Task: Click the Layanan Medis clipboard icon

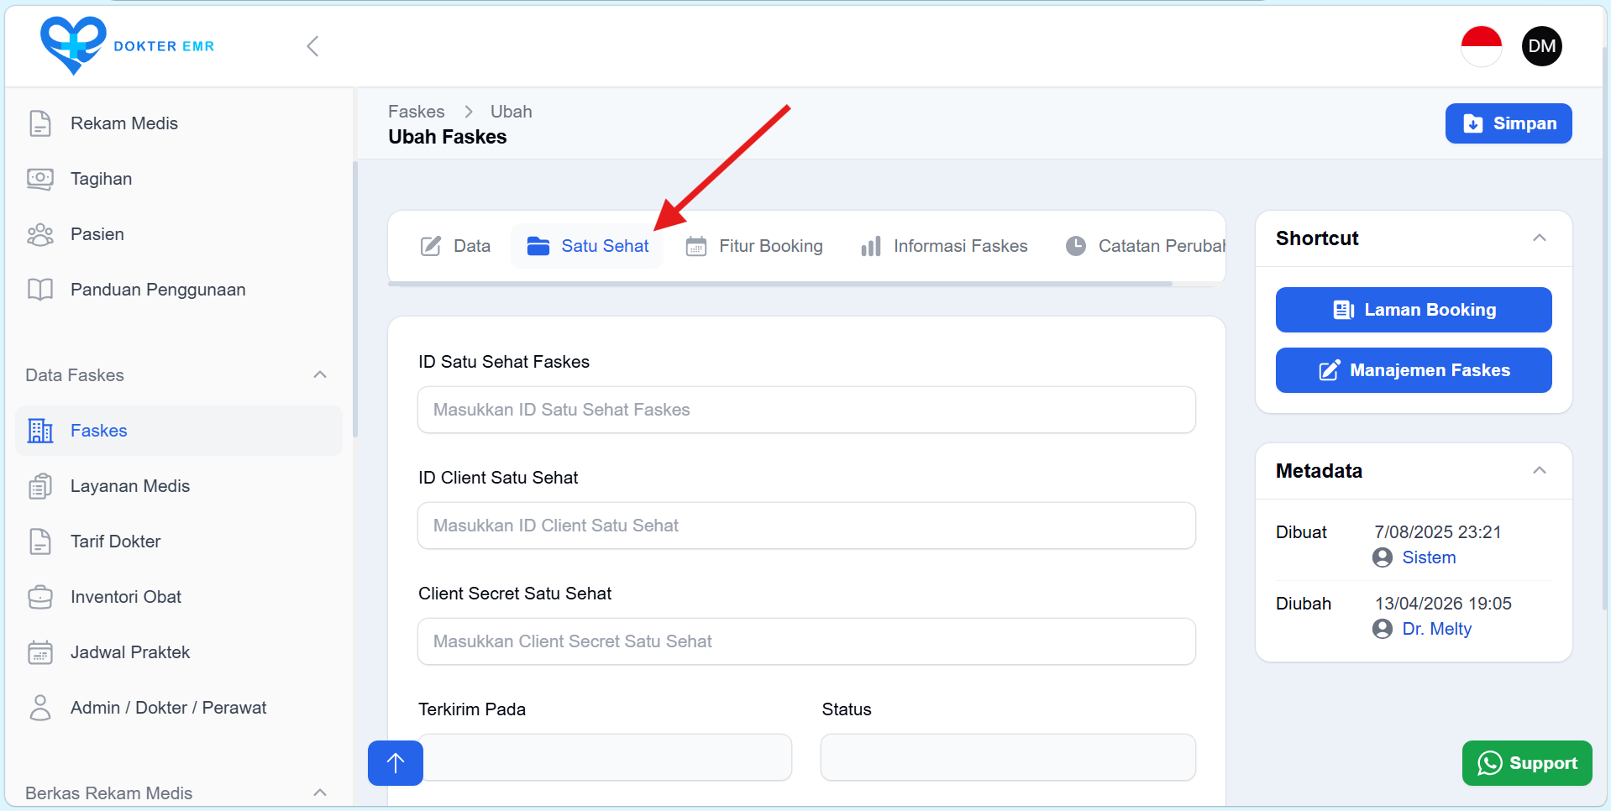Action: 40,486
